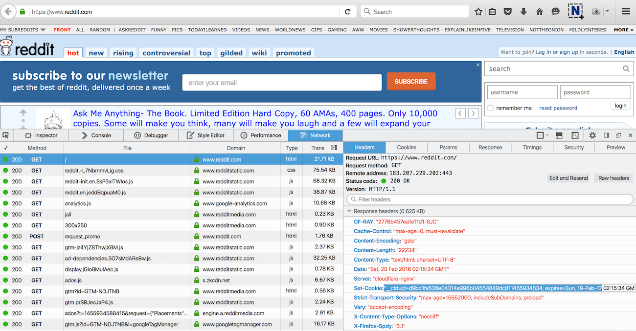Dock devtools to side of window
Viewport: 636px width, 331px height.
(606, 135)
